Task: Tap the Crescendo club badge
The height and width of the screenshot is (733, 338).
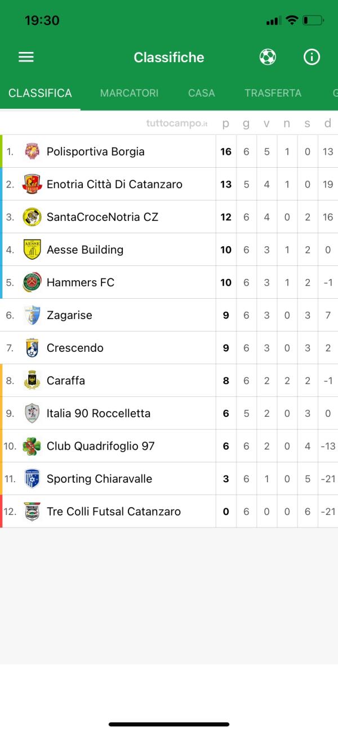Action: (x=32, y=347)
